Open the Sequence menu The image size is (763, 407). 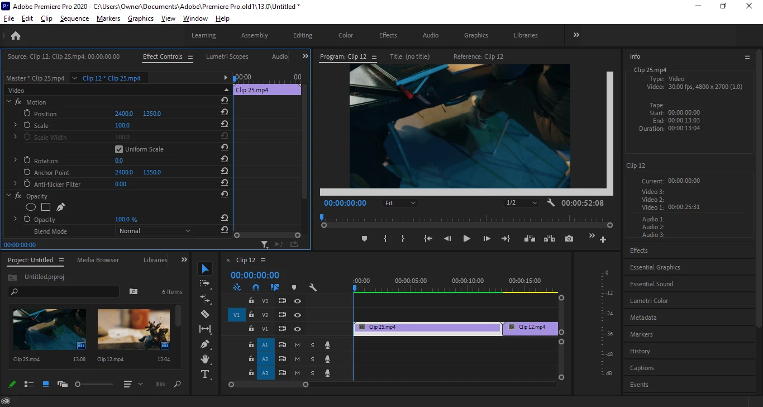tap(74, 18)
